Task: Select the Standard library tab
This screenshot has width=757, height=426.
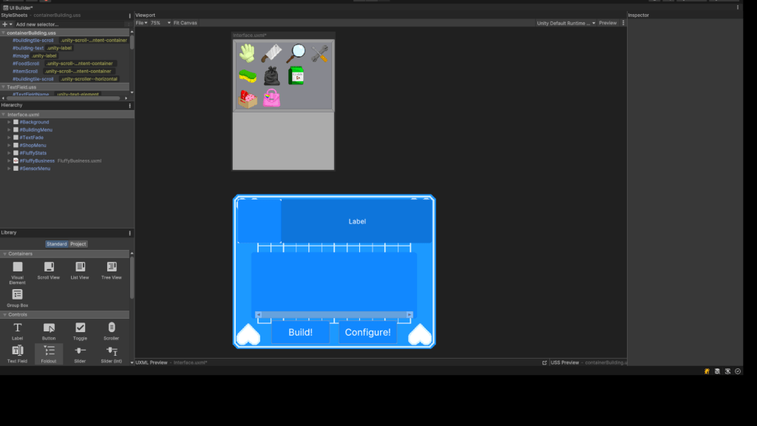Action: coord(57,244)
